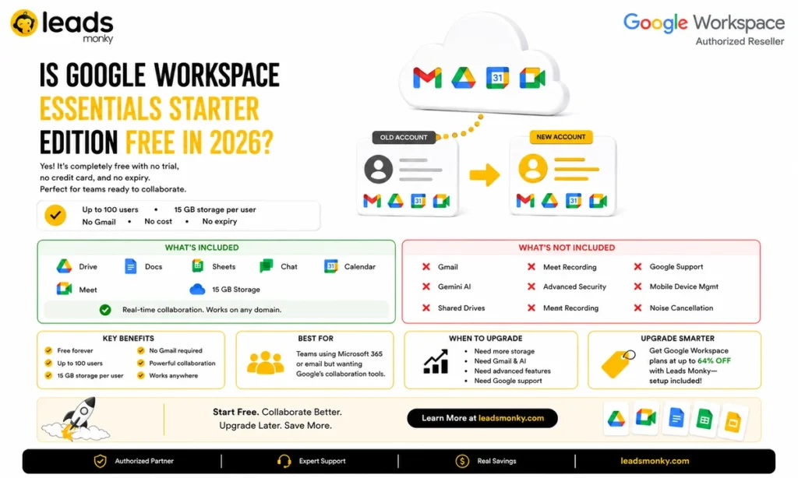Viewport: 798px width, 478px height.
Task: Click the red X next to Gemini AI
Action: pos(426,286)
